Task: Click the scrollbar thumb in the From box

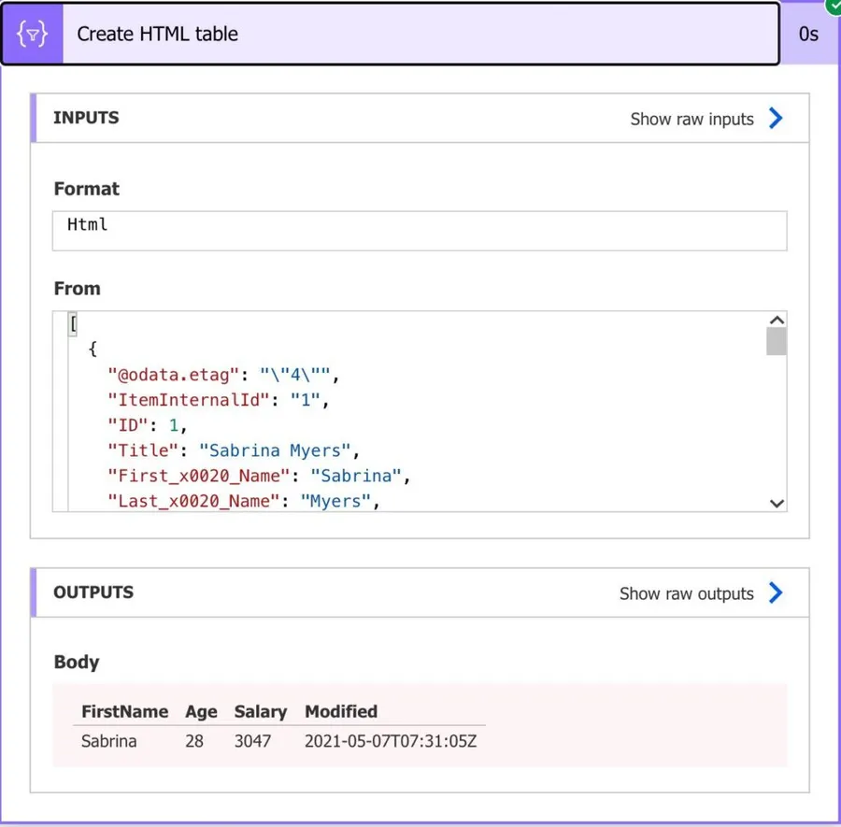Action: [776, 342]
